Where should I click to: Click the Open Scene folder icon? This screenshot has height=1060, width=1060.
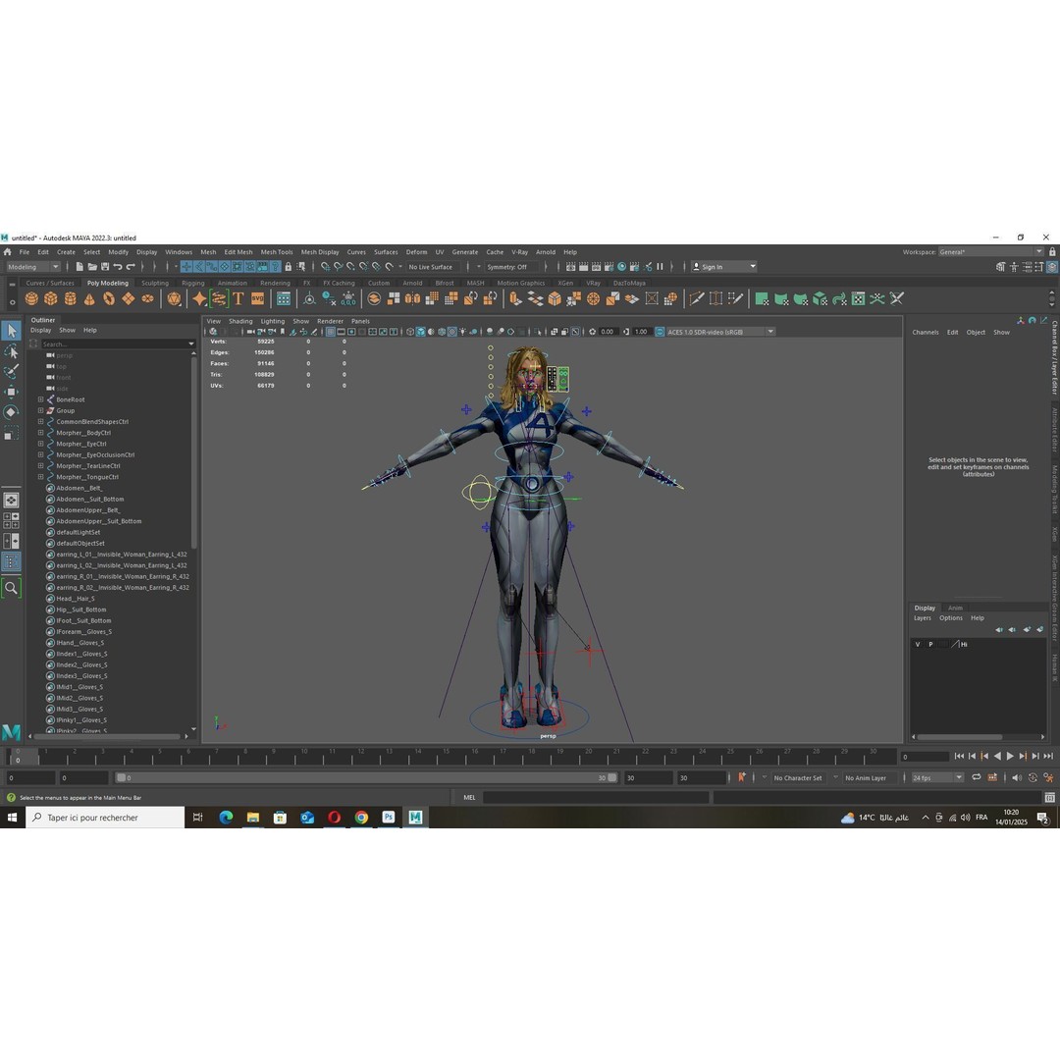(92, 267)
